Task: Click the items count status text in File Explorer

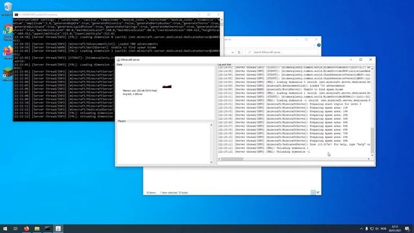Action: [151, 193]
